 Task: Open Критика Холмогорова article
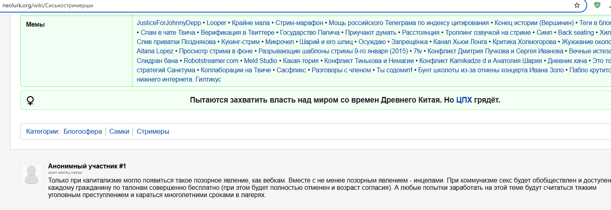tap(524, 42)
